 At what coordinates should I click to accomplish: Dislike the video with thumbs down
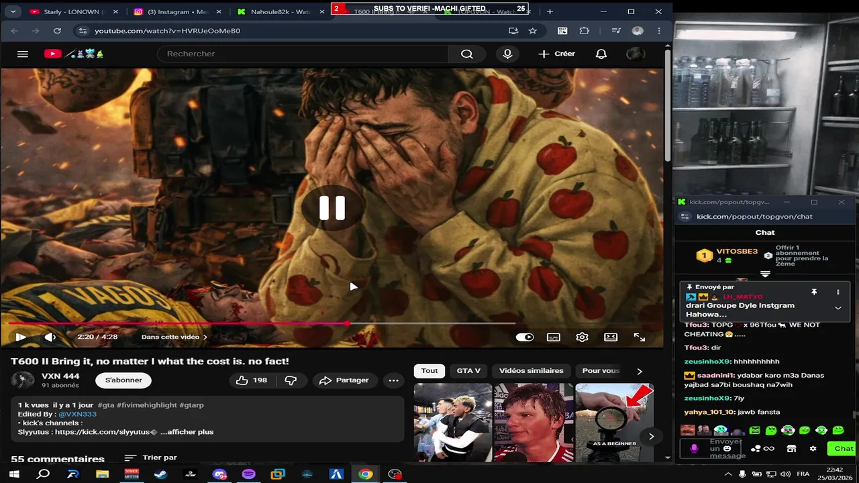[x=291, y=380]
